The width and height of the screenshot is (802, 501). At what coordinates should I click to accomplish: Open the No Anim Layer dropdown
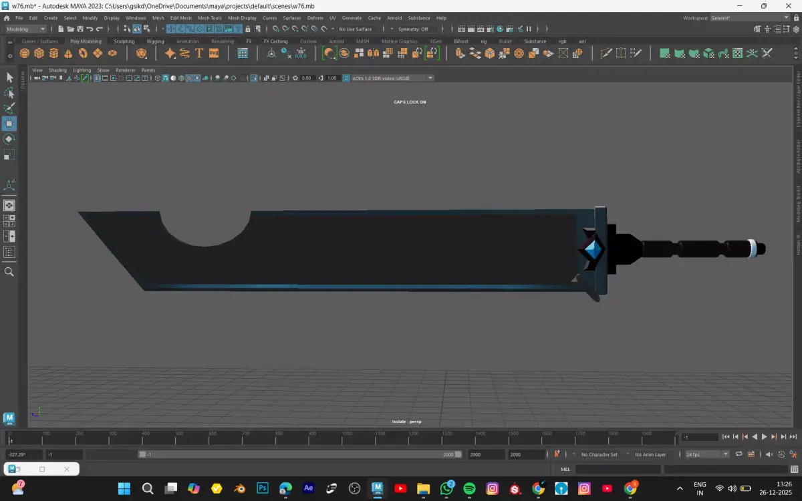point(650,454)
